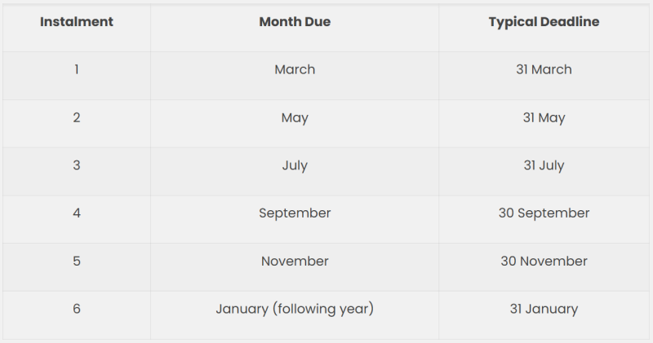Click the "Month Due" column header
The width and height of the screenshot is (653, 343).
pyautogui.click(x=295, y=22)
